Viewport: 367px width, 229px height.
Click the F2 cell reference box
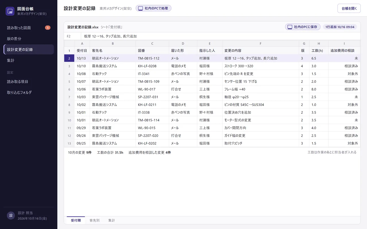[x=73, y=36]
